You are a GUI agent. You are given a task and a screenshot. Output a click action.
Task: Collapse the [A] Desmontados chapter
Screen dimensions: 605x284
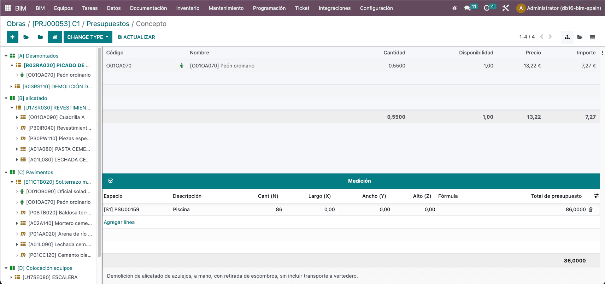6,56
